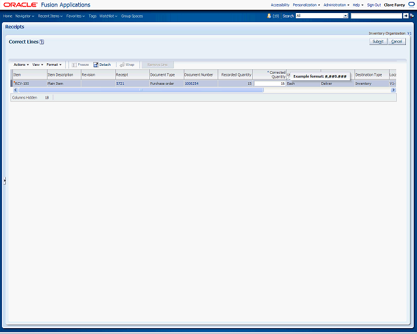Open the Actions dropdown menu
This screenshot has height=334, width=417.
pyautogui.click(x=21, y=65)
